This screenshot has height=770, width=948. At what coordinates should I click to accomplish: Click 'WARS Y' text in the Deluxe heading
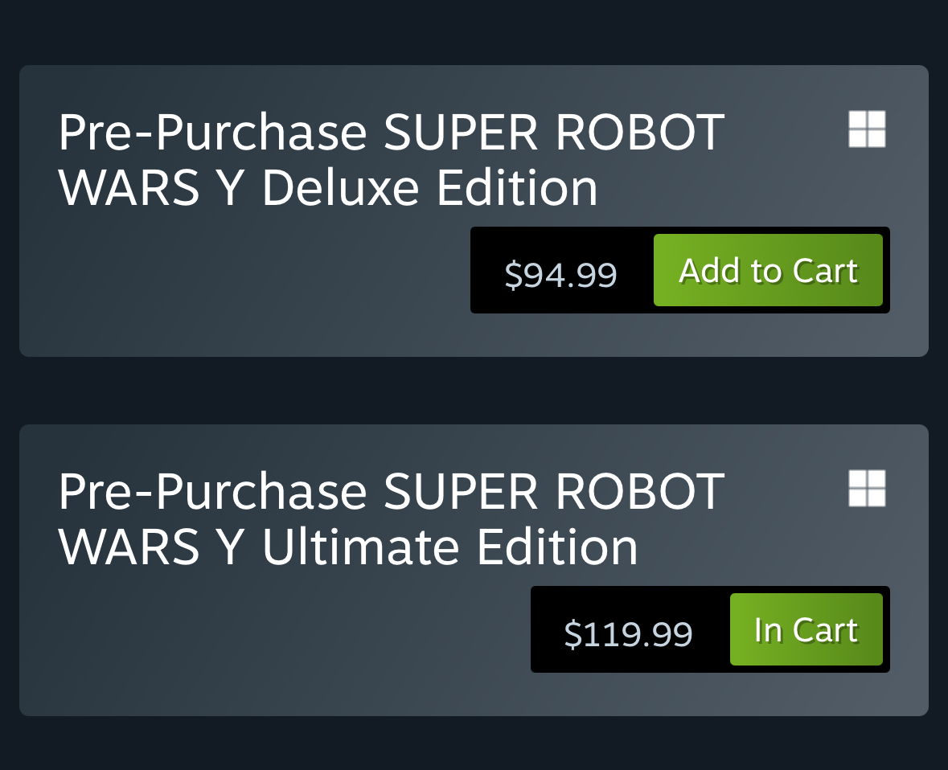click(150, 188)
